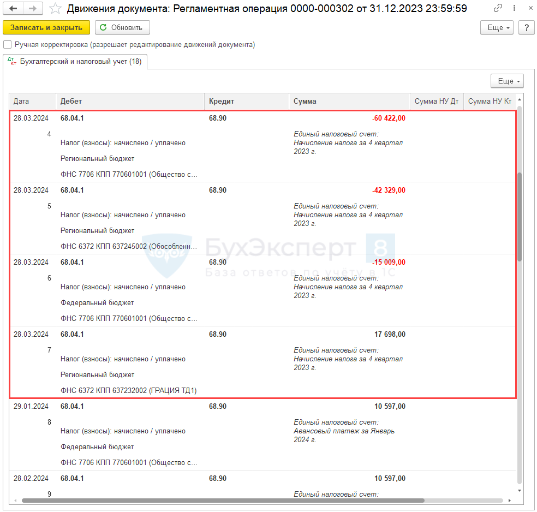Click the Сумма НУ Дт column header
537x512 pixels.
(436, 102)
